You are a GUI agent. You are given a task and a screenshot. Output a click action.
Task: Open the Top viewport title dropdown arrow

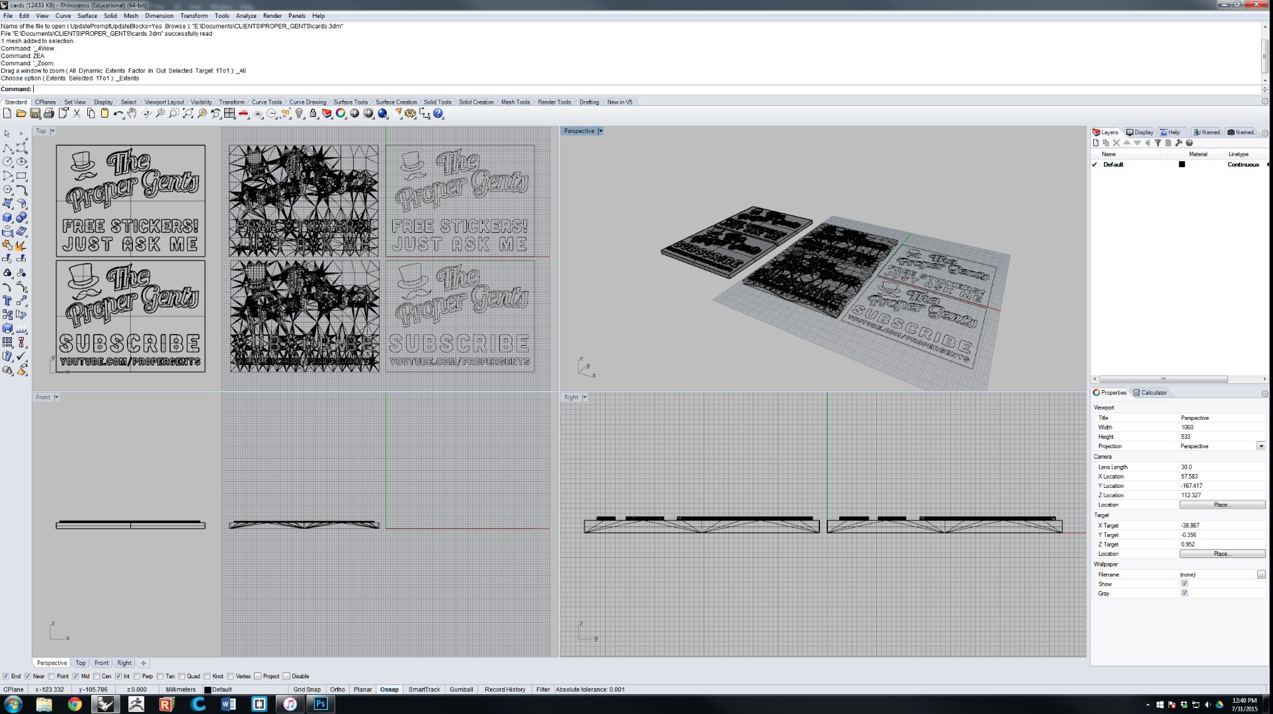(52, 131)
